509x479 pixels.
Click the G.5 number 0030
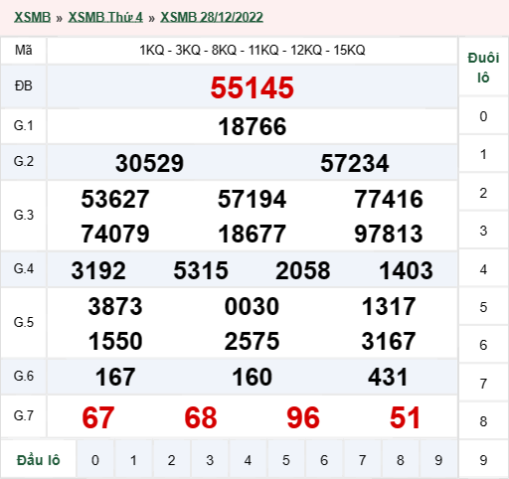[x=252, y=306]
